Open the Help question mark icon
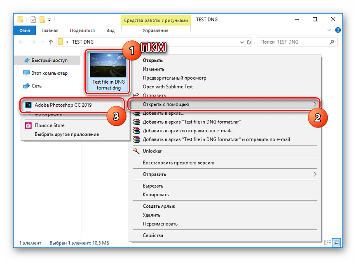The width and height of the screenshot is (356, 261). coord(338,30)
